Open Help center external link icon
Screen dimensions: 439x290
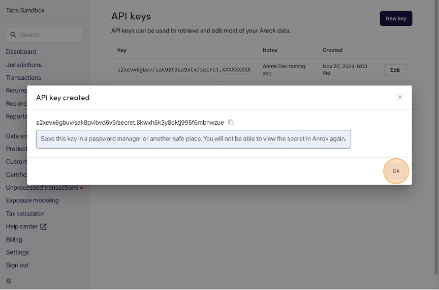coord(43,226)
